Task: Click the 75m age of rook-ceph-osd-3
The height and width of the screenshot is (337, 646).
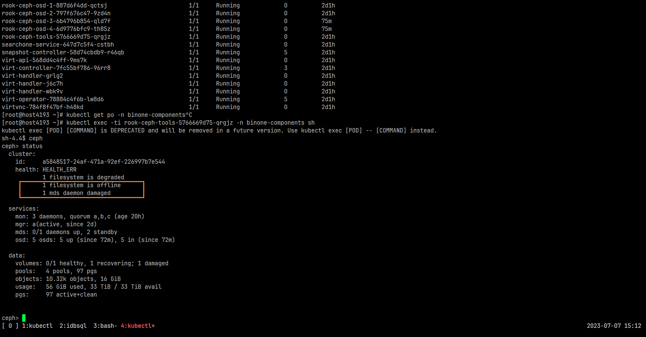Action: 327,21
